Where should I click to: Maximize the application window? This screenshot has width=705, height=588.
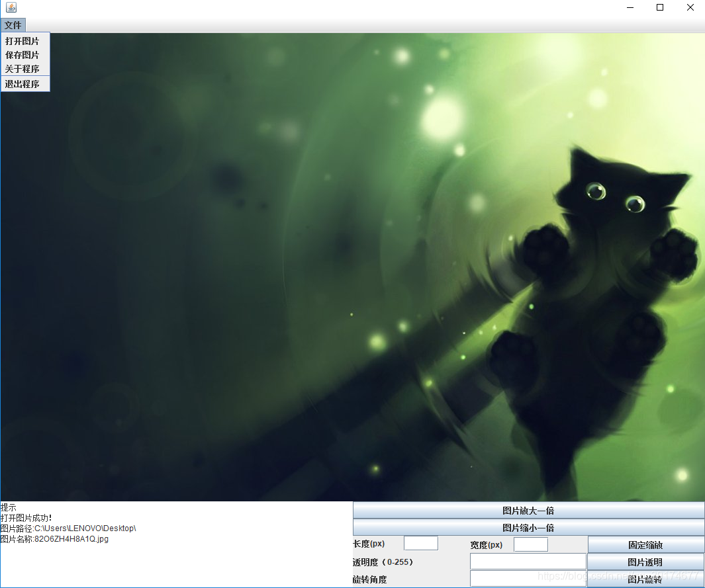[x=660, y=7]
